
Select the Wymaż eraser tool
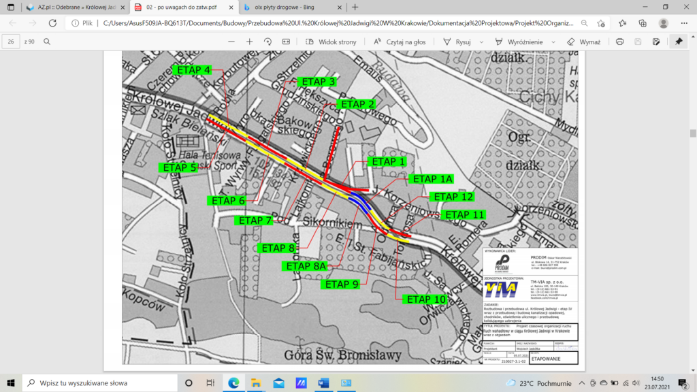pyautogui.click(x=584, y=42)
